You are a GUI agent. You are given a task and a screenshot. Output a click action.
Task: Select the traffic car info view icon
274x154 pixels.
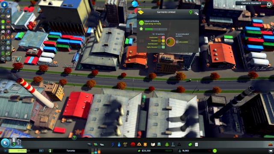[x=3, y=32]
